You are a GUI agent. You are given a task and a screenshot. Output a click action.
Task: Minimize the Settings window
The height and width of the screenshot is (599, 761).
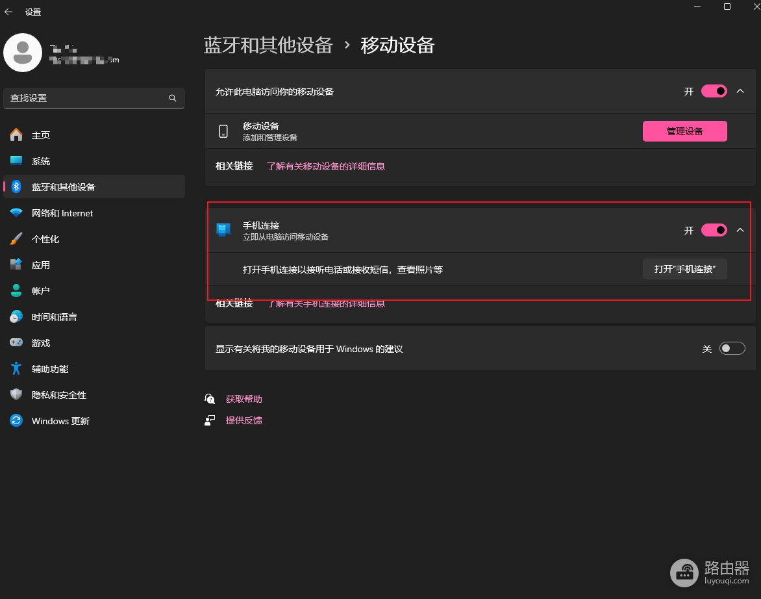pos(697,6)
